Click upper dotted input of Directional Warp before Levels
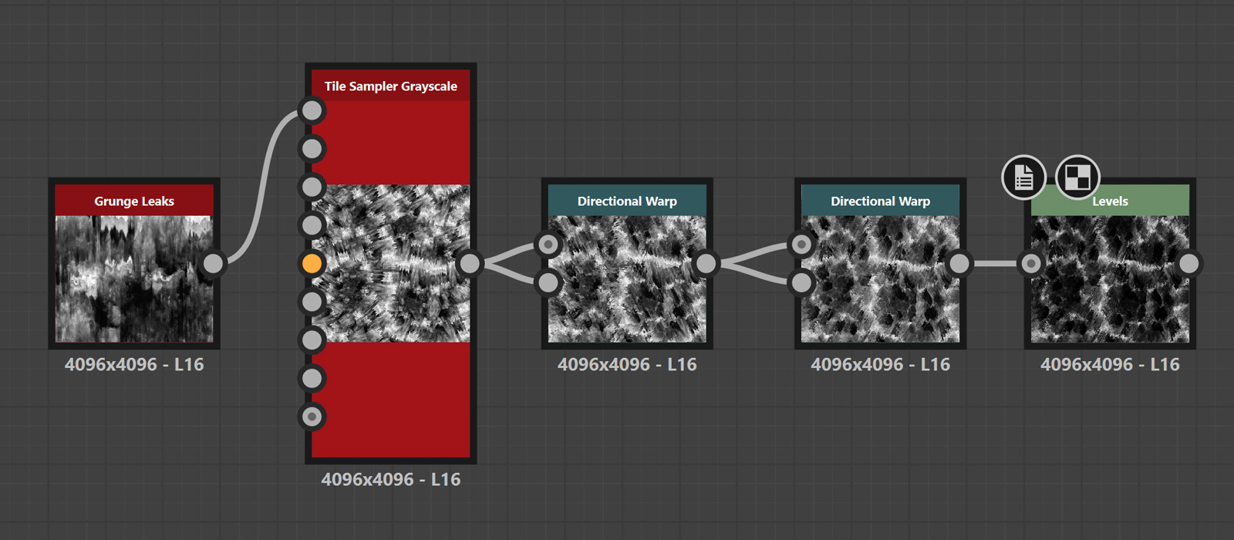Viewport: 1234px width, 540px height. point(802,245)
